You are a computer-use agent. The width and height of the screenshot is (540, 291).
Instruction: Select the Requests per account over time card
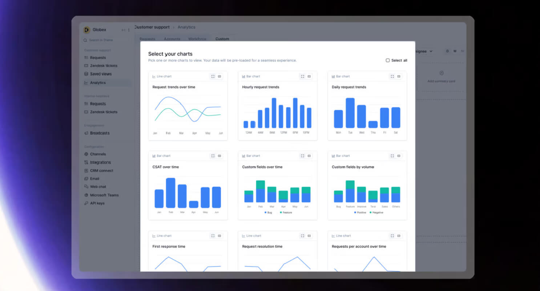pyautogui.click(x=367, y=251)
